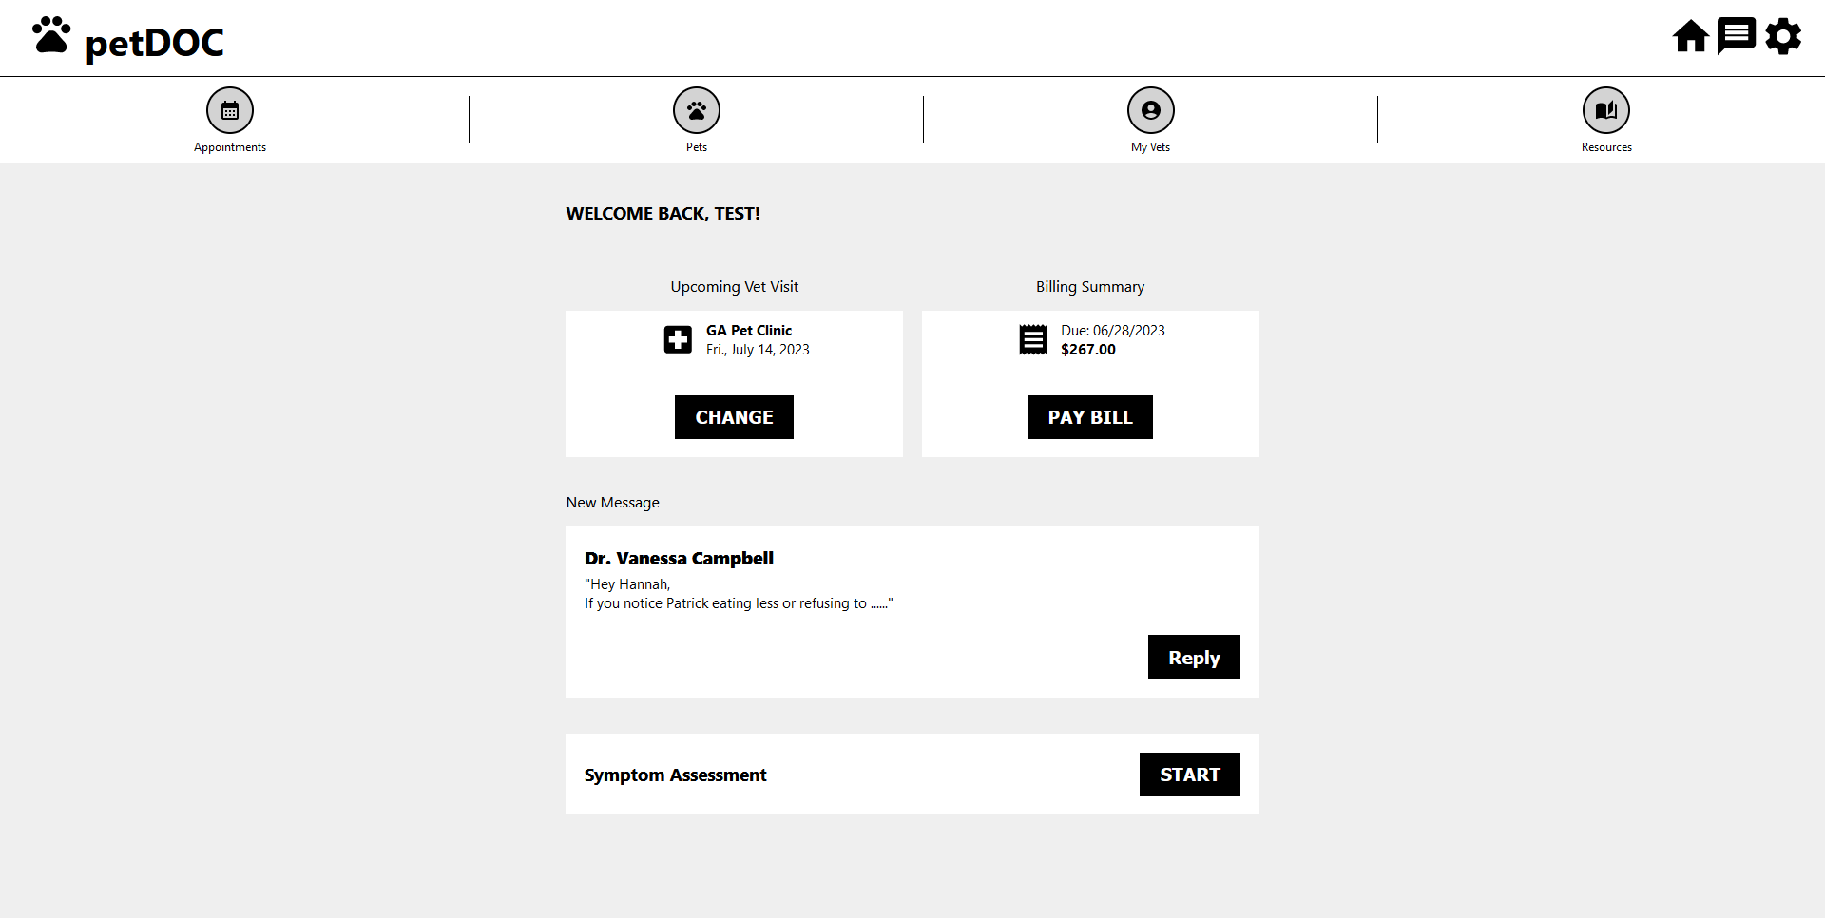Start the Symptom Assessment
The height and width of the screenshot is (918, 1825).
1189,775
